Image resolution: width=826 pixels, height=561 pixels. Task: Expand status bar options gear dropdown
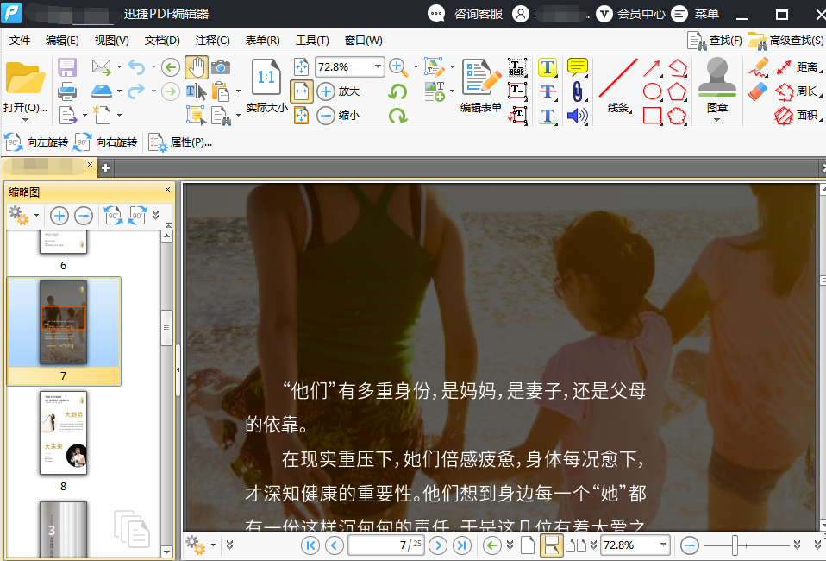click(x=213, y=545)
